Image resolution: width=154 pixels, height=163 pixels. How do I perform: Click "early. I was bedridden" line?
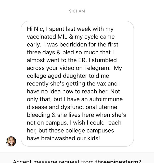(x=56, y=44)
